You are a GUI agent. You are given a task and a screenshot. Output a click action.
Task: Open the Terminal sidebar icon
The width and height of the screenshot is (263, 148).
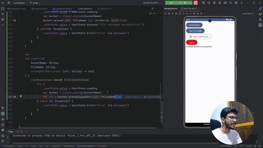tap(3, 136)
